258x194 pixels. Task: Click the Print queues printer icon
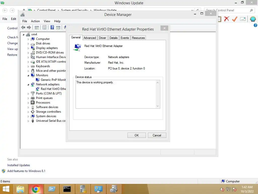tap(33, 98)
